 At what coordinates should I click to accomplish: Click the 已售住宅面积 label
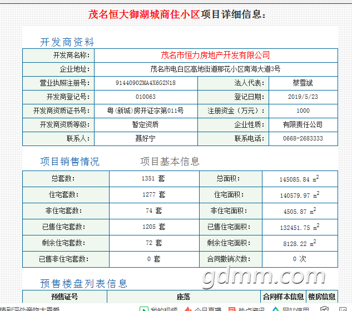point(229,227)
